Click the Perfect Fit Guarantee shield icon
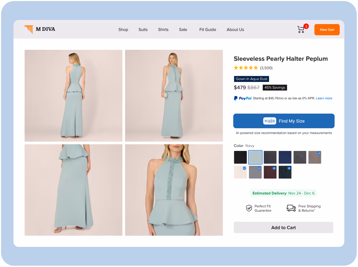This screenshot has width=358, height=267. 249,208
